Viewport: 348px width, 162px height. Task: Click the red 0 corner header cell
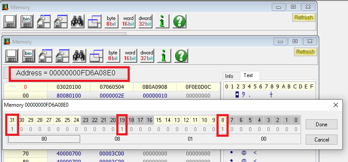[x=26, y=87]
